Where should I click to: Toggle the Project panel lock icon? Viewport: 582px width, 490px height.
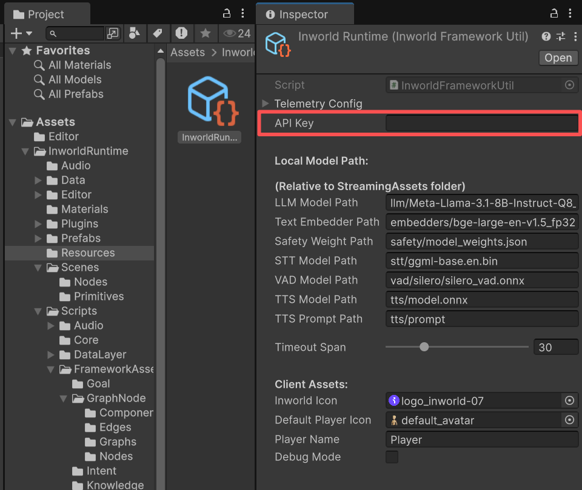[226, 14]
